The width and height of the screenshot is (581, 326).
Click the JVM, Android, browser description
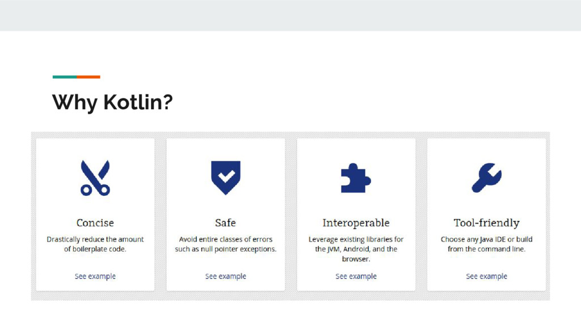click(x=356, y=249)
